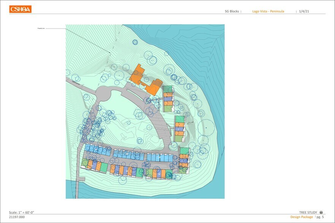Click the pg. 5 page number
This screenshot has width=335, height=223.
(320, 217)
